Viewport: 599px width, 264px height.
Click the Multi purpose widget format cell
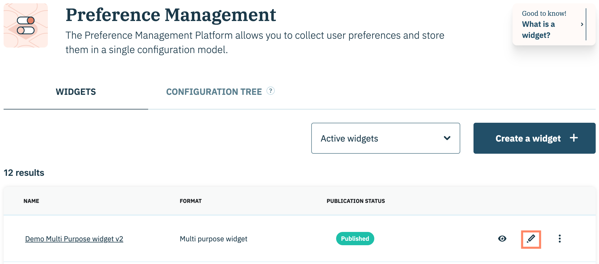pos(213,239)
